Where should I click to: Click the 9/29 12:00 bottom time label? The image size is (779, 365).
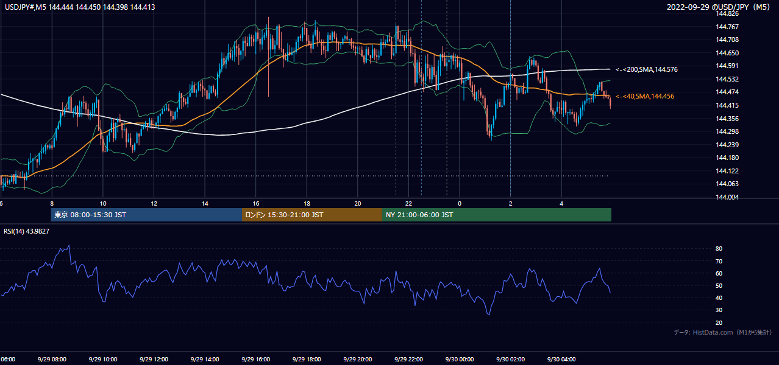tap(154, 360)
